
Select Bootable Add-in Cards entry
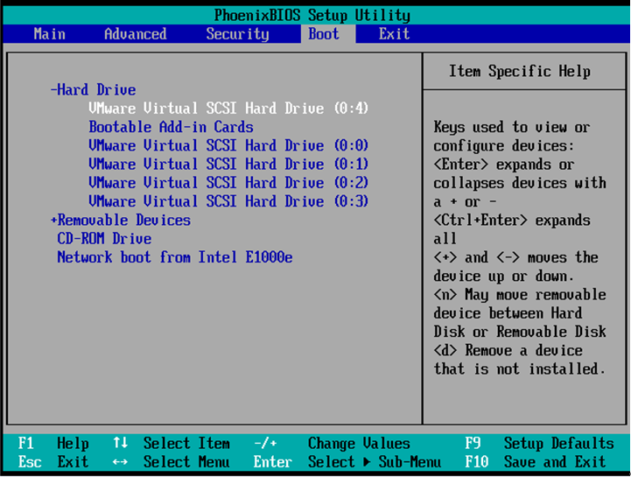tap(171, 127)
